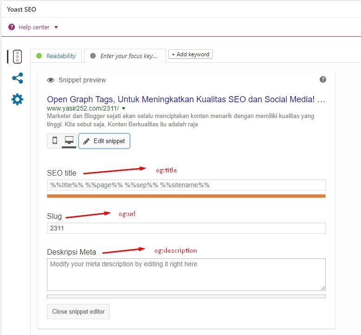Viewport: 361px width, 335px height.
Task: Click the snippet preview help question icon
Action: pos(323,79)
